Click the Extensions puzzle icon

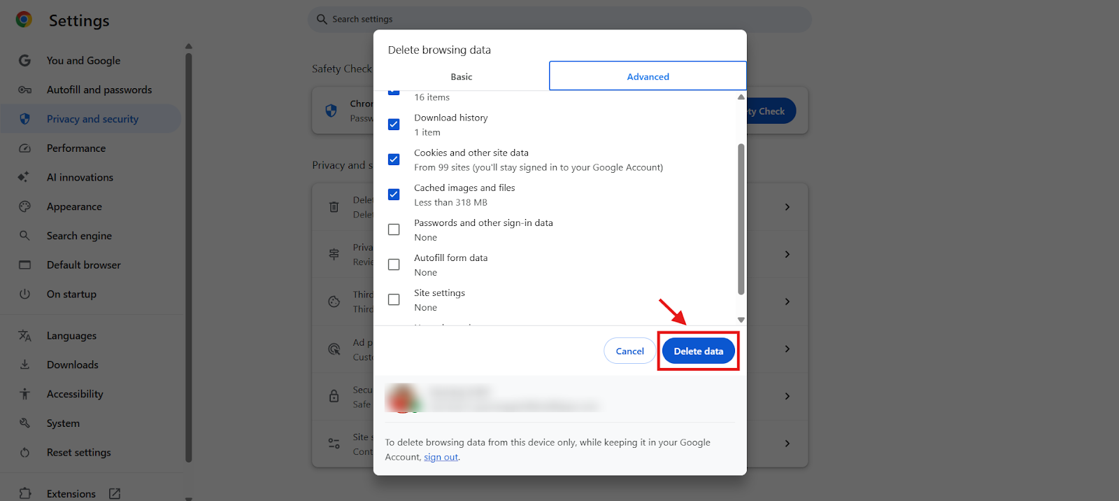point(24,493)
